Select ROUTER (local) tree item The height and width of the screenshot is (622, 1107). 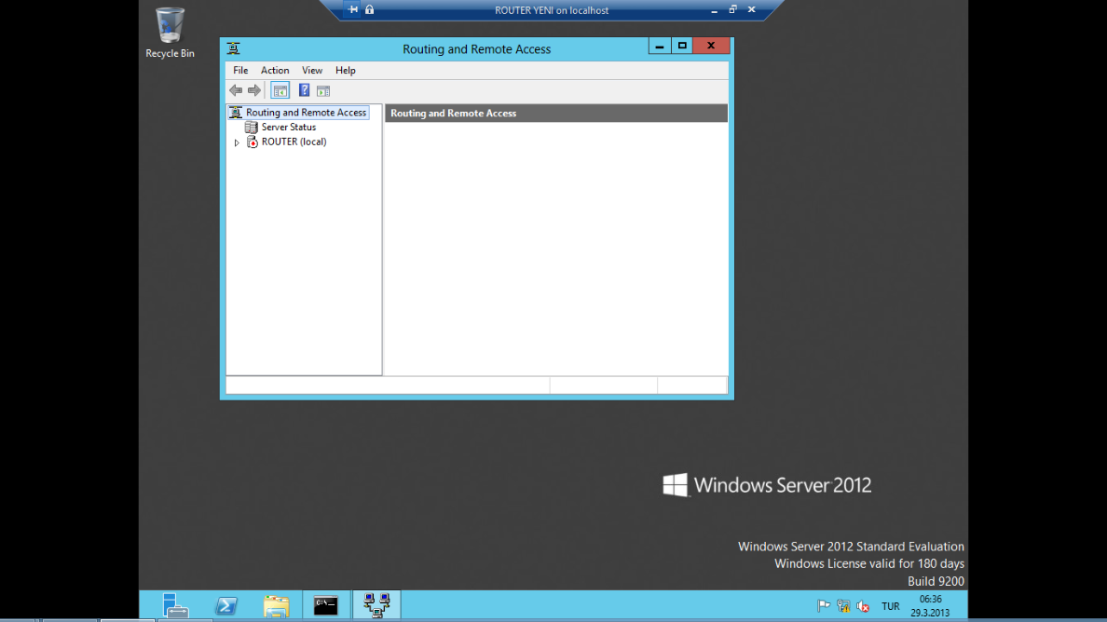[293, 142]
